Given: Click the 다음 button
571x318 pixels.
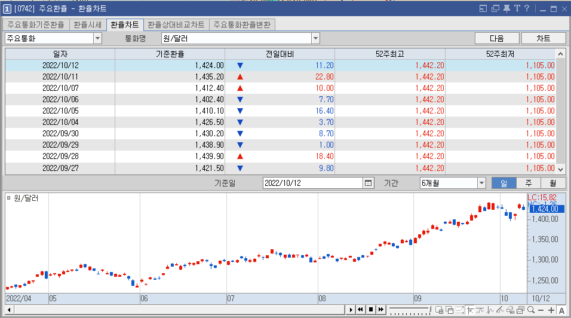Looking at the screenshot, I should point(497,38).
